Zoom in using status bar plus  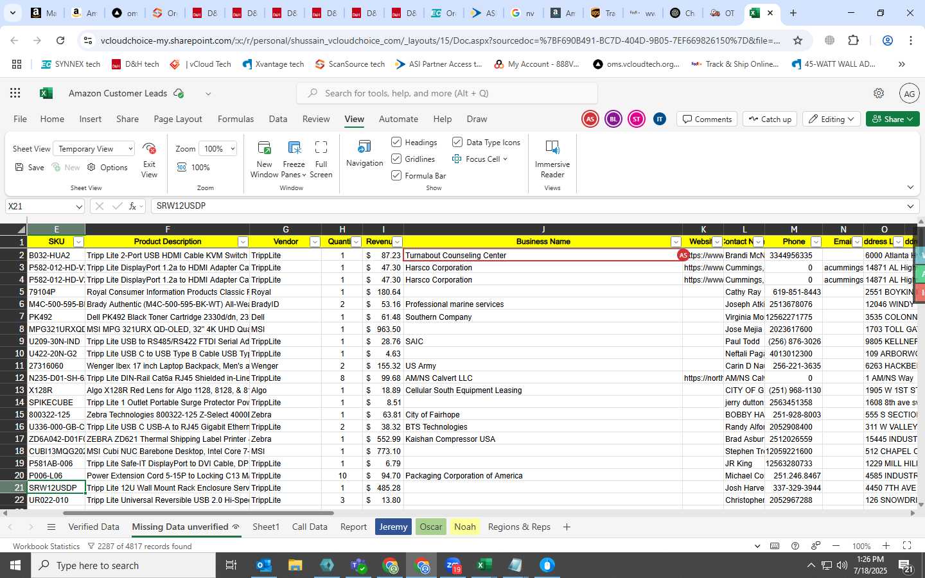[886, 546]
